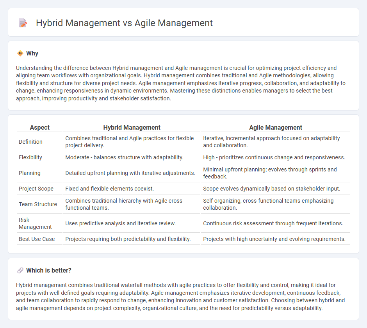Click cell 'Combines traditional and Agile practices for flexible project delivery'
This screenshot has width=367, height=328.
point(132,142)
